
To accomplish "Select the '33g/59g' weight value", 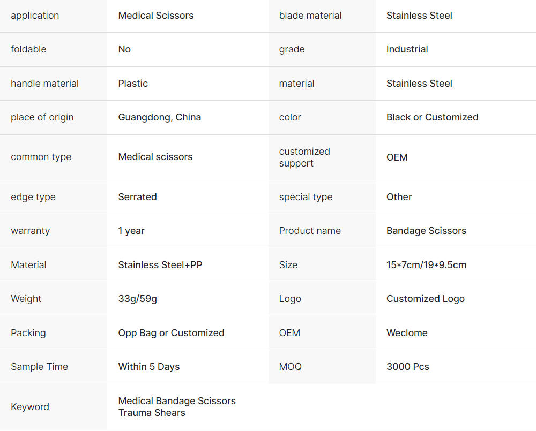I will tap(137, 299).
